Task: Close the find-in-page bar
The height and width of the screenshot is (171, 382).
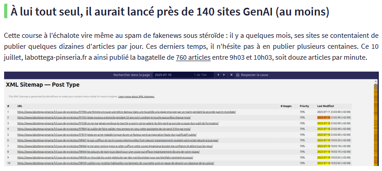Action: point(232,75)
